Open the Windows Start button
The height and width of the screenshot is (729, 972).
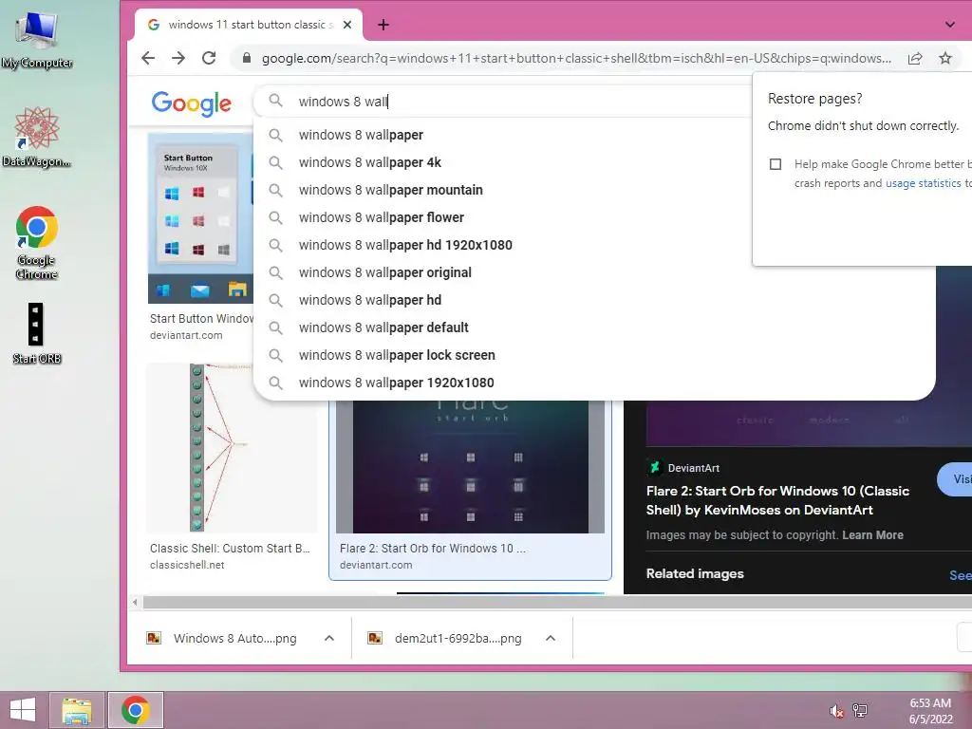tap(23, 710)
